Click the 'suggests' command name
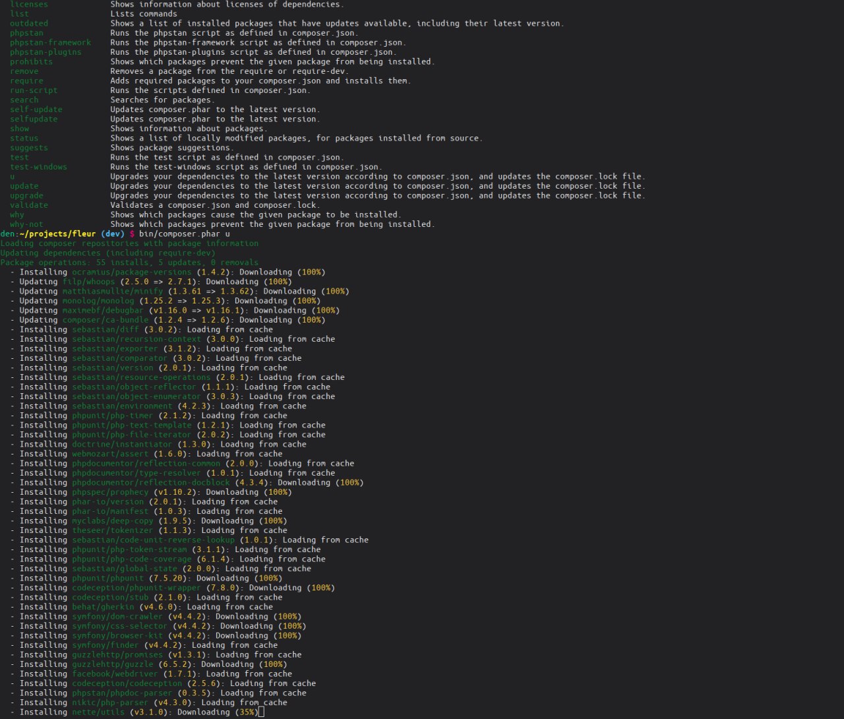This screenshot has width=844, height=719. pos(29,148)
